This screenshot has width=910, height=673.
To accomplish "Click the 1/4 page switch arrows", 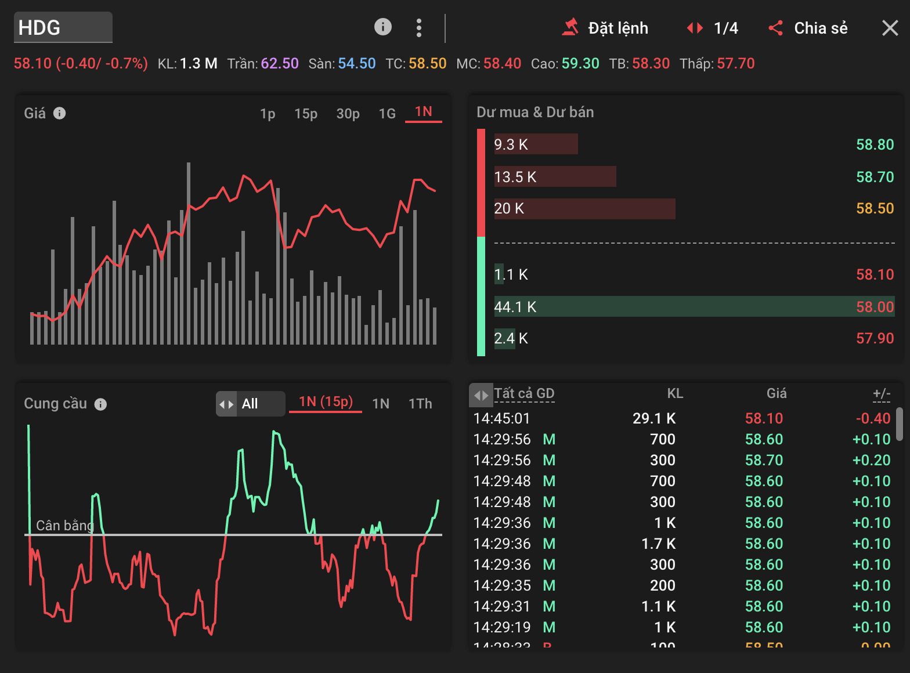I will click(x=695, y=28).
